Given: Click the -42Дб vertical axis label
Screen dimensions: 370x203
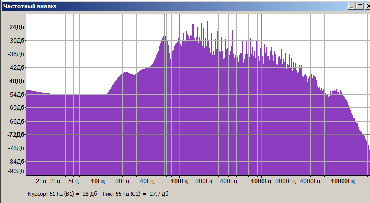Looking at the screenshot, I should [16, 68].
